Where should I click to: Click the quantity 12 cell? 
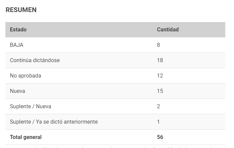(160, 76)
